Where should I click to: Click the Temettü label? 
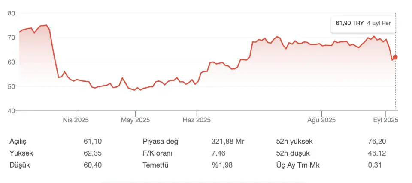click(x=155, y=165)
